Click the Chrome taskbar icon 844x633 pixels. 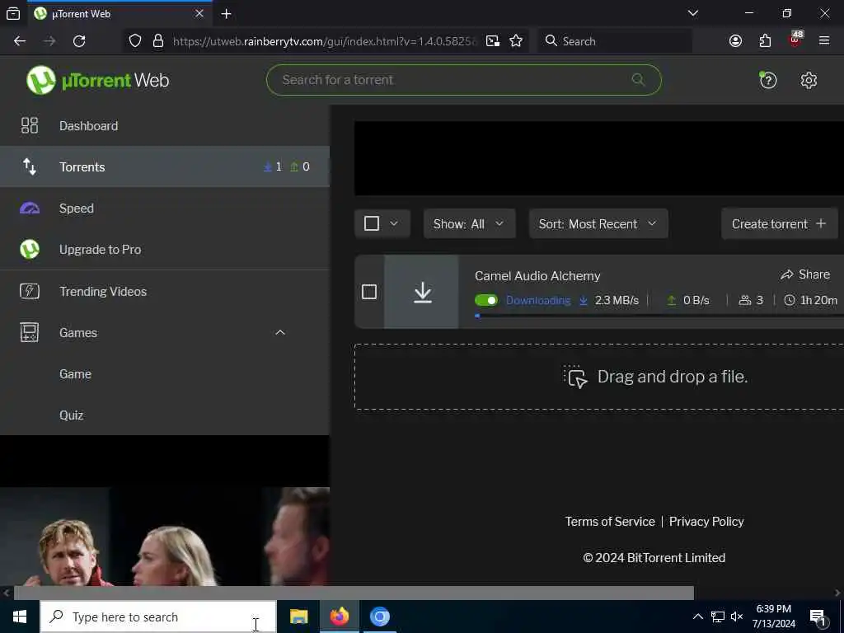379,617
